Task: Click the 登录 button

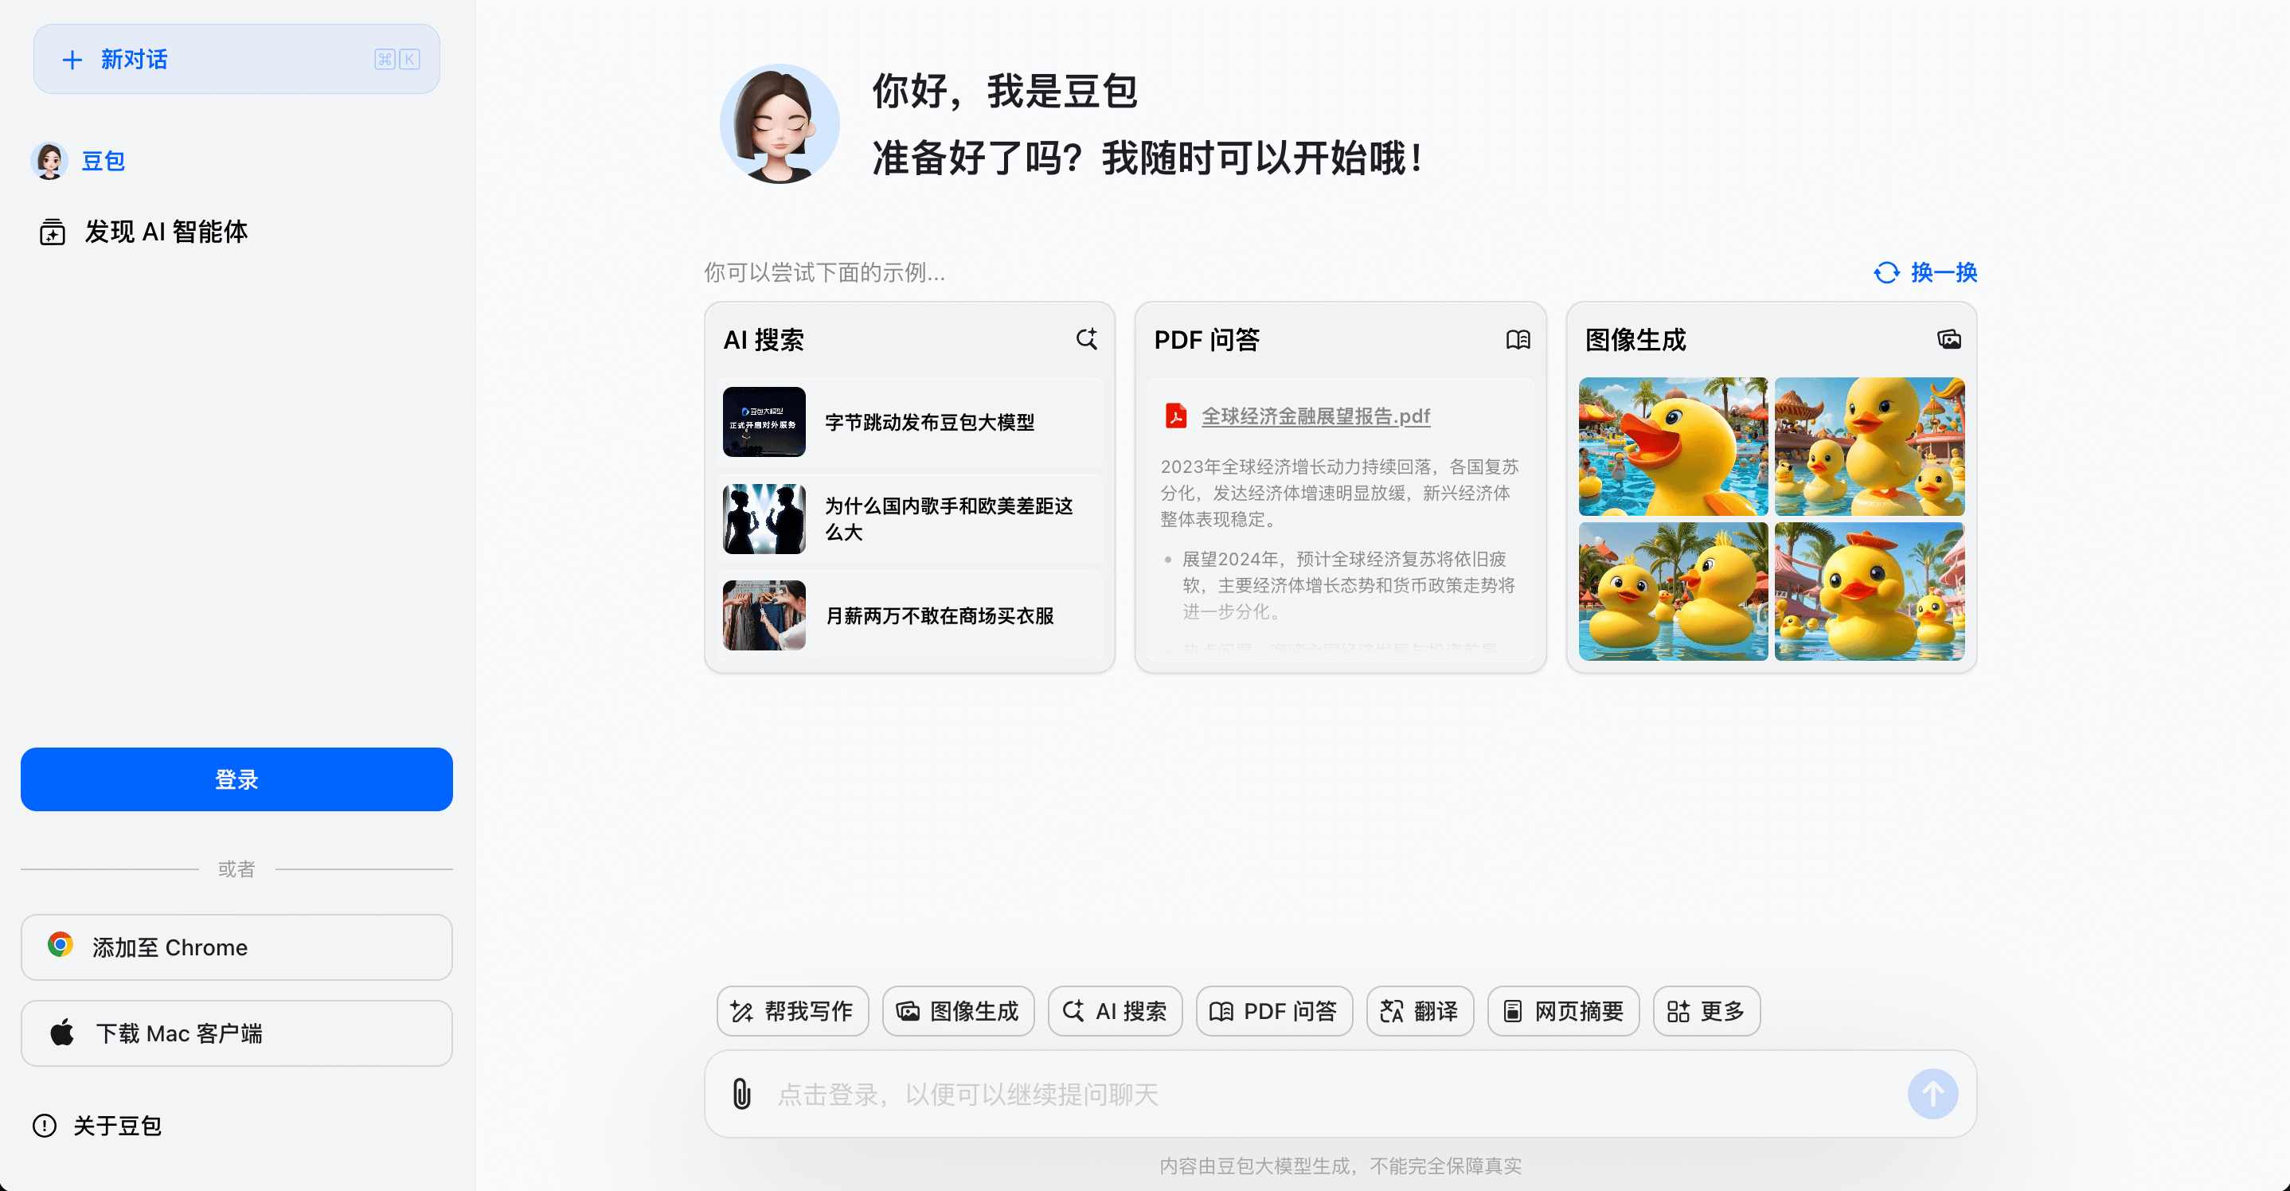Action: (236, 779)
